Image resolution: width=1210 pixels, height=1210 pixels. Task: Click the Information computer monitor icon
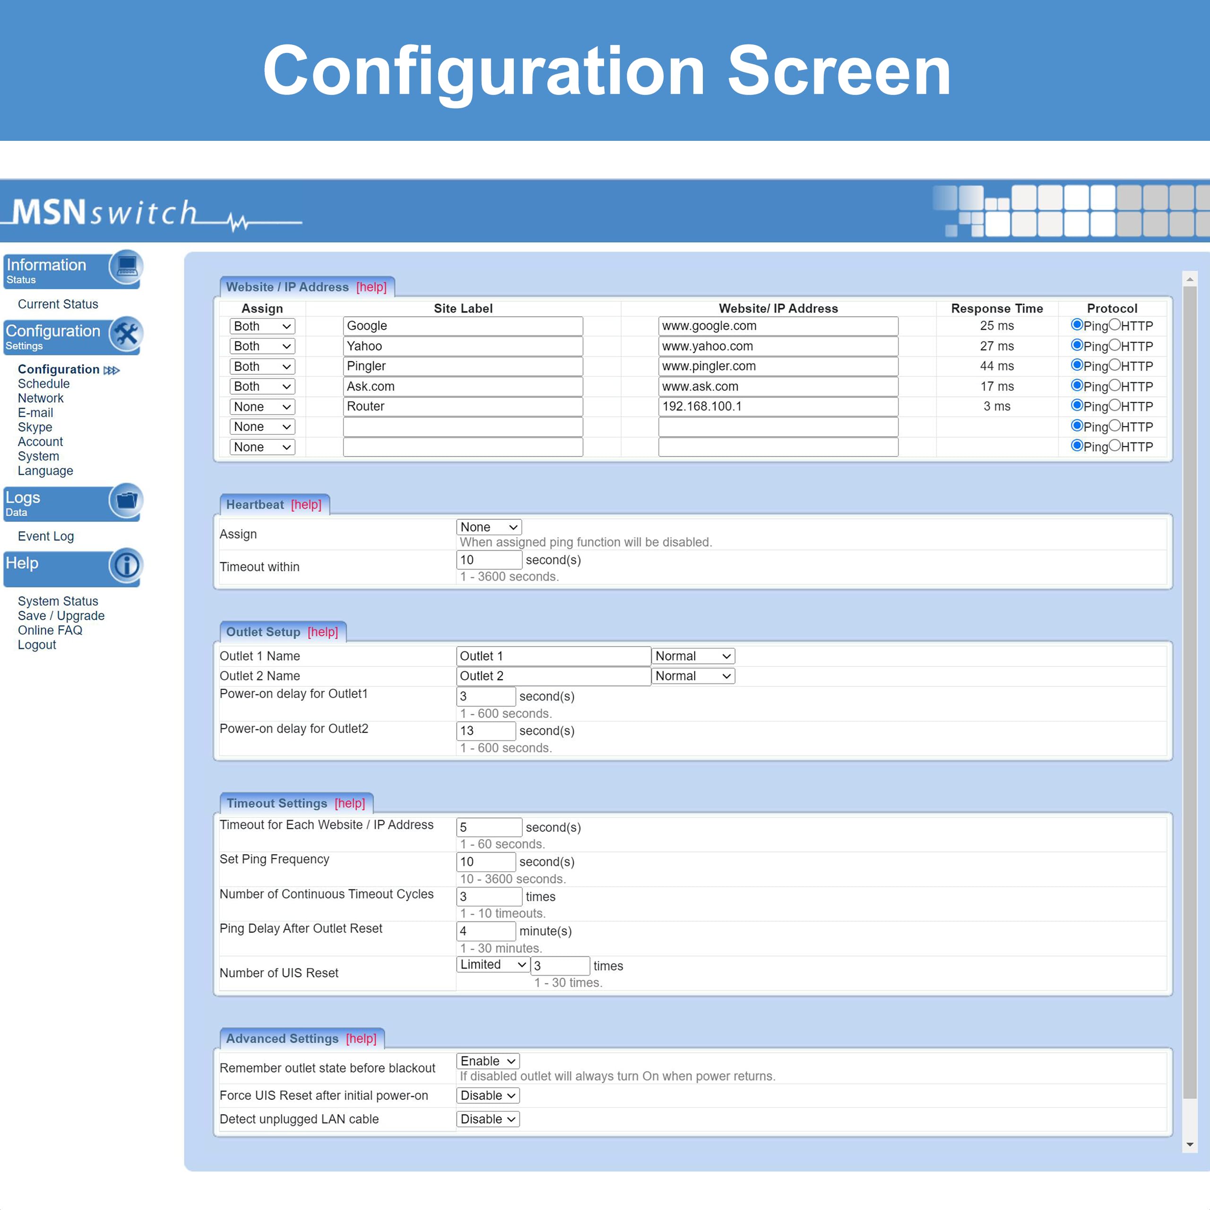click(126, 268)
